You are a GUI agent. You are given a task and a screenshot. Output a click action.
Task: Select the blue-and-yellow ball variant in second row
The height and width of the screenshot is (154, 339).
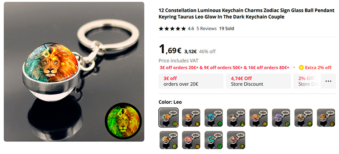[x=214, y=140]
